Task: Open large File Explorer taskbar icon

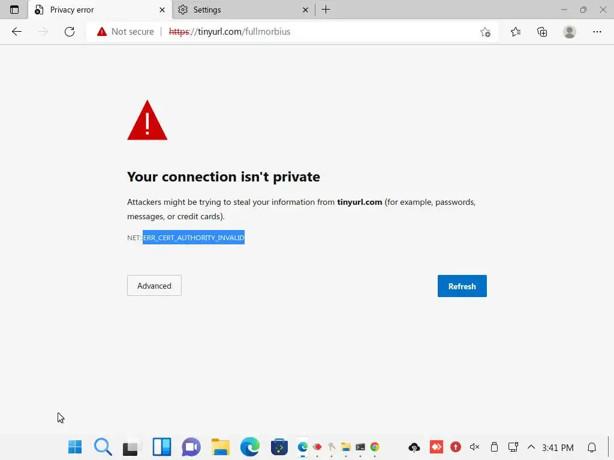Action: tap(221, 447)
